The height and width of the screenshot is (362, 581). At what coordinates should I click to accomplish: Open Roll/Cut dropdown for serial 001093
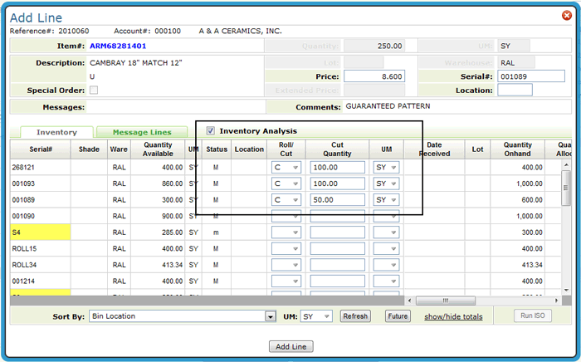[286, 183]
